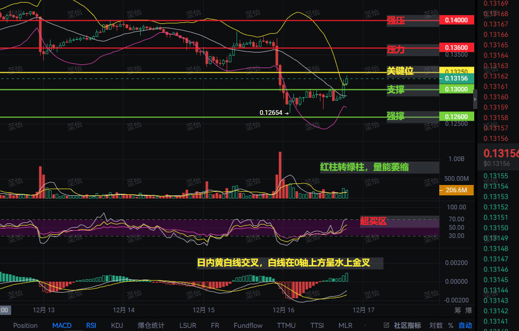Enable the LSUR indicator
This screenshot has width=519, height=331.
tap(188, 325)
